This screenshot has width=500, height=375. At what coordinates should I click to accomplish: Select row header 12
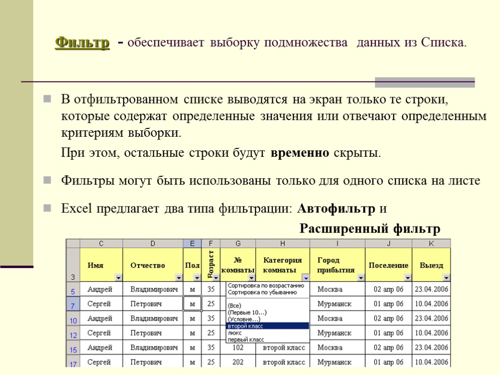pyautogui.click(x=73, y=333)
